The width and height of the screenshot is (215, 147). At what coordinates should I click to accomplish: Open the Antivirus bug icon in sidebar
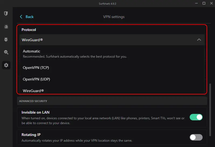[6, 40]
